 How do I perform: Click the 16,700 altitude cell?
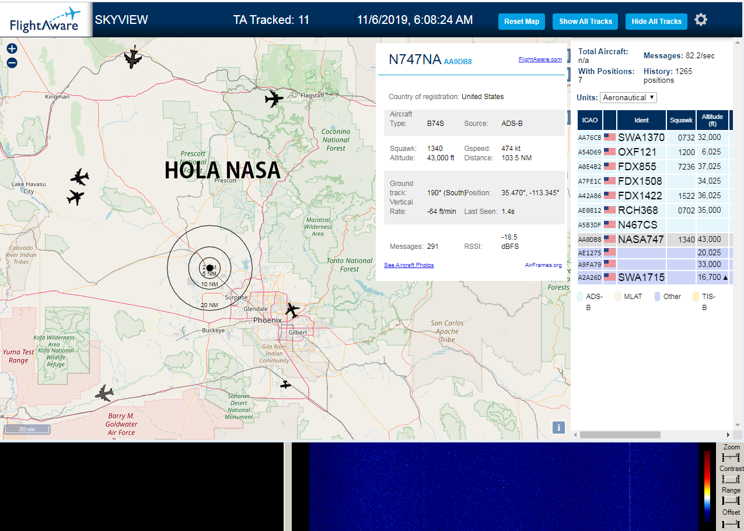pos(713,277)
